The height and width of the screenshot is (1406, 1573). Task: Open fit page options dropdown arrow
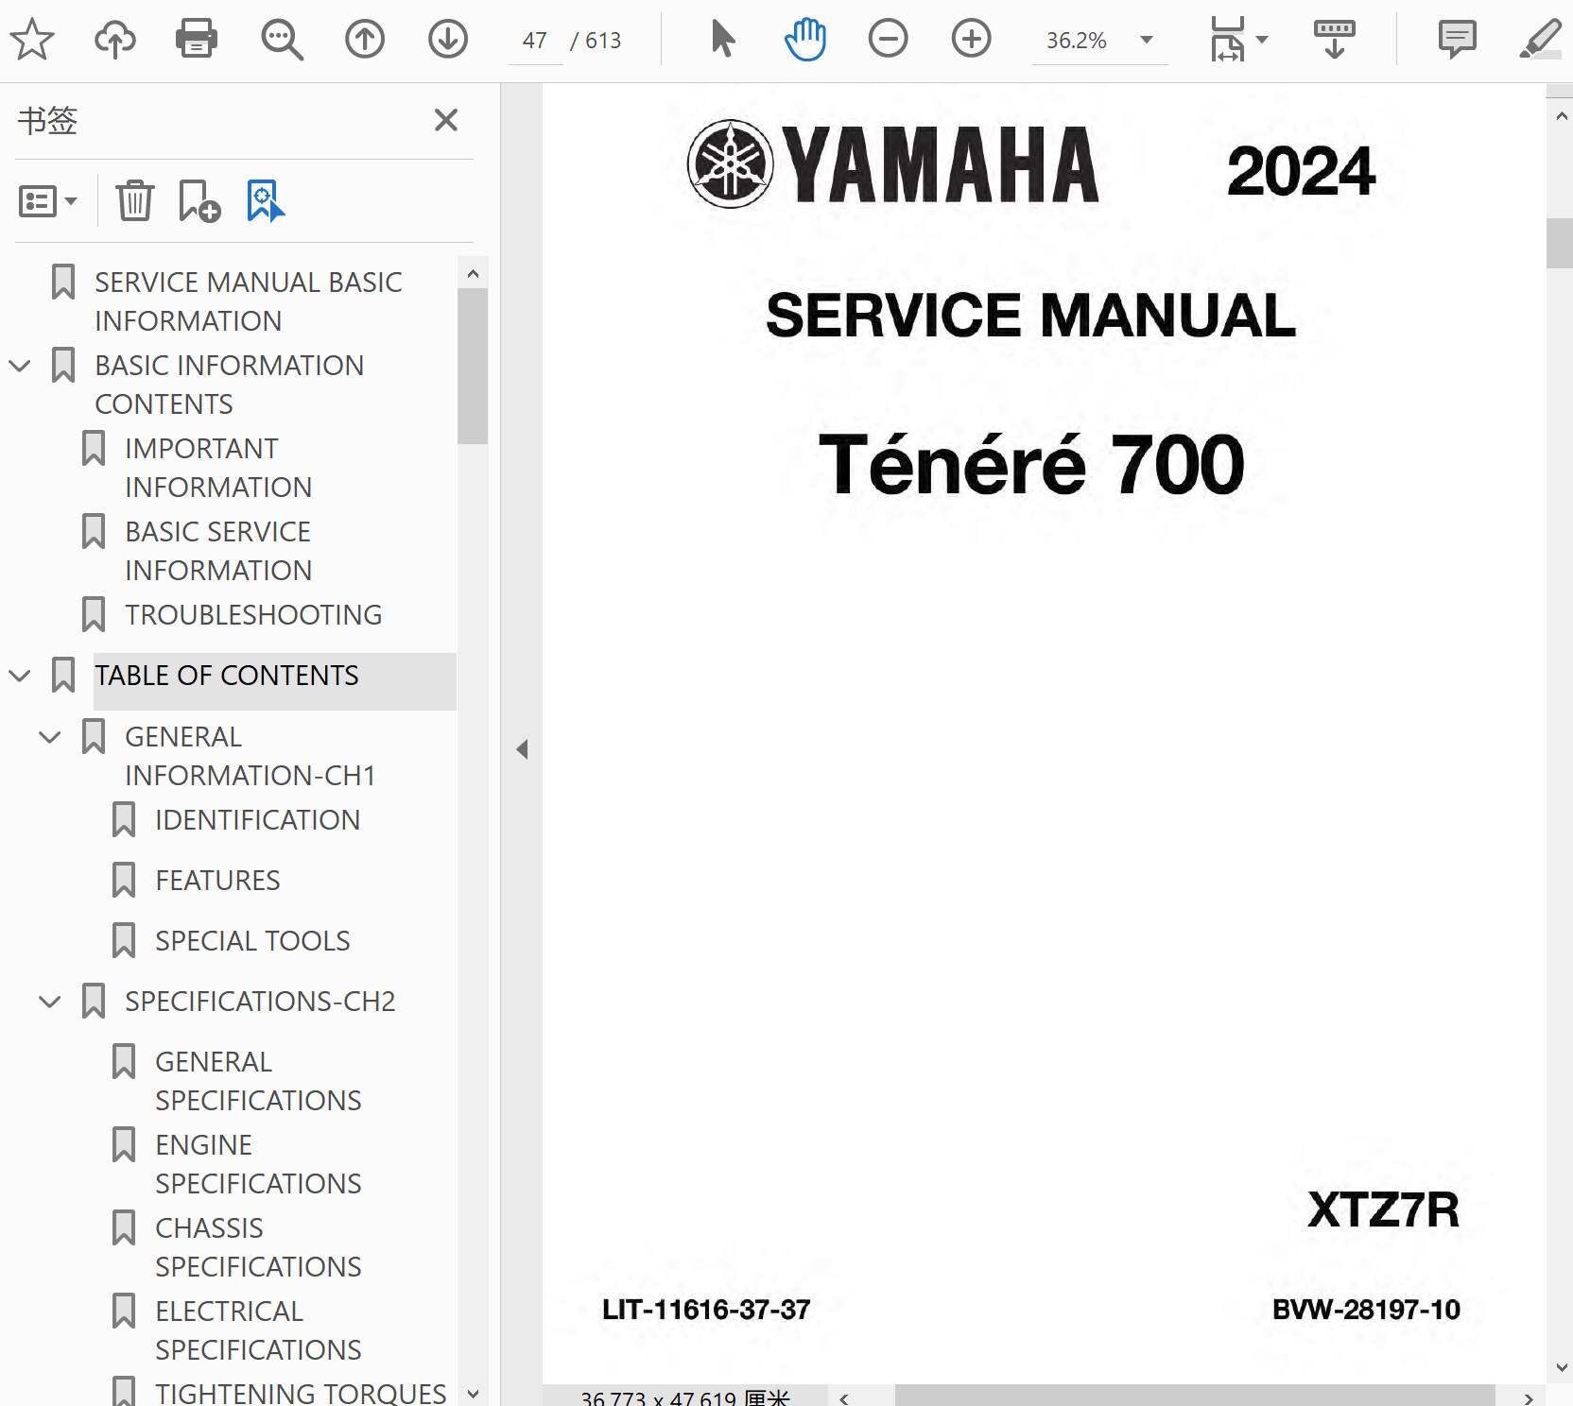(x=1262, y=40)
